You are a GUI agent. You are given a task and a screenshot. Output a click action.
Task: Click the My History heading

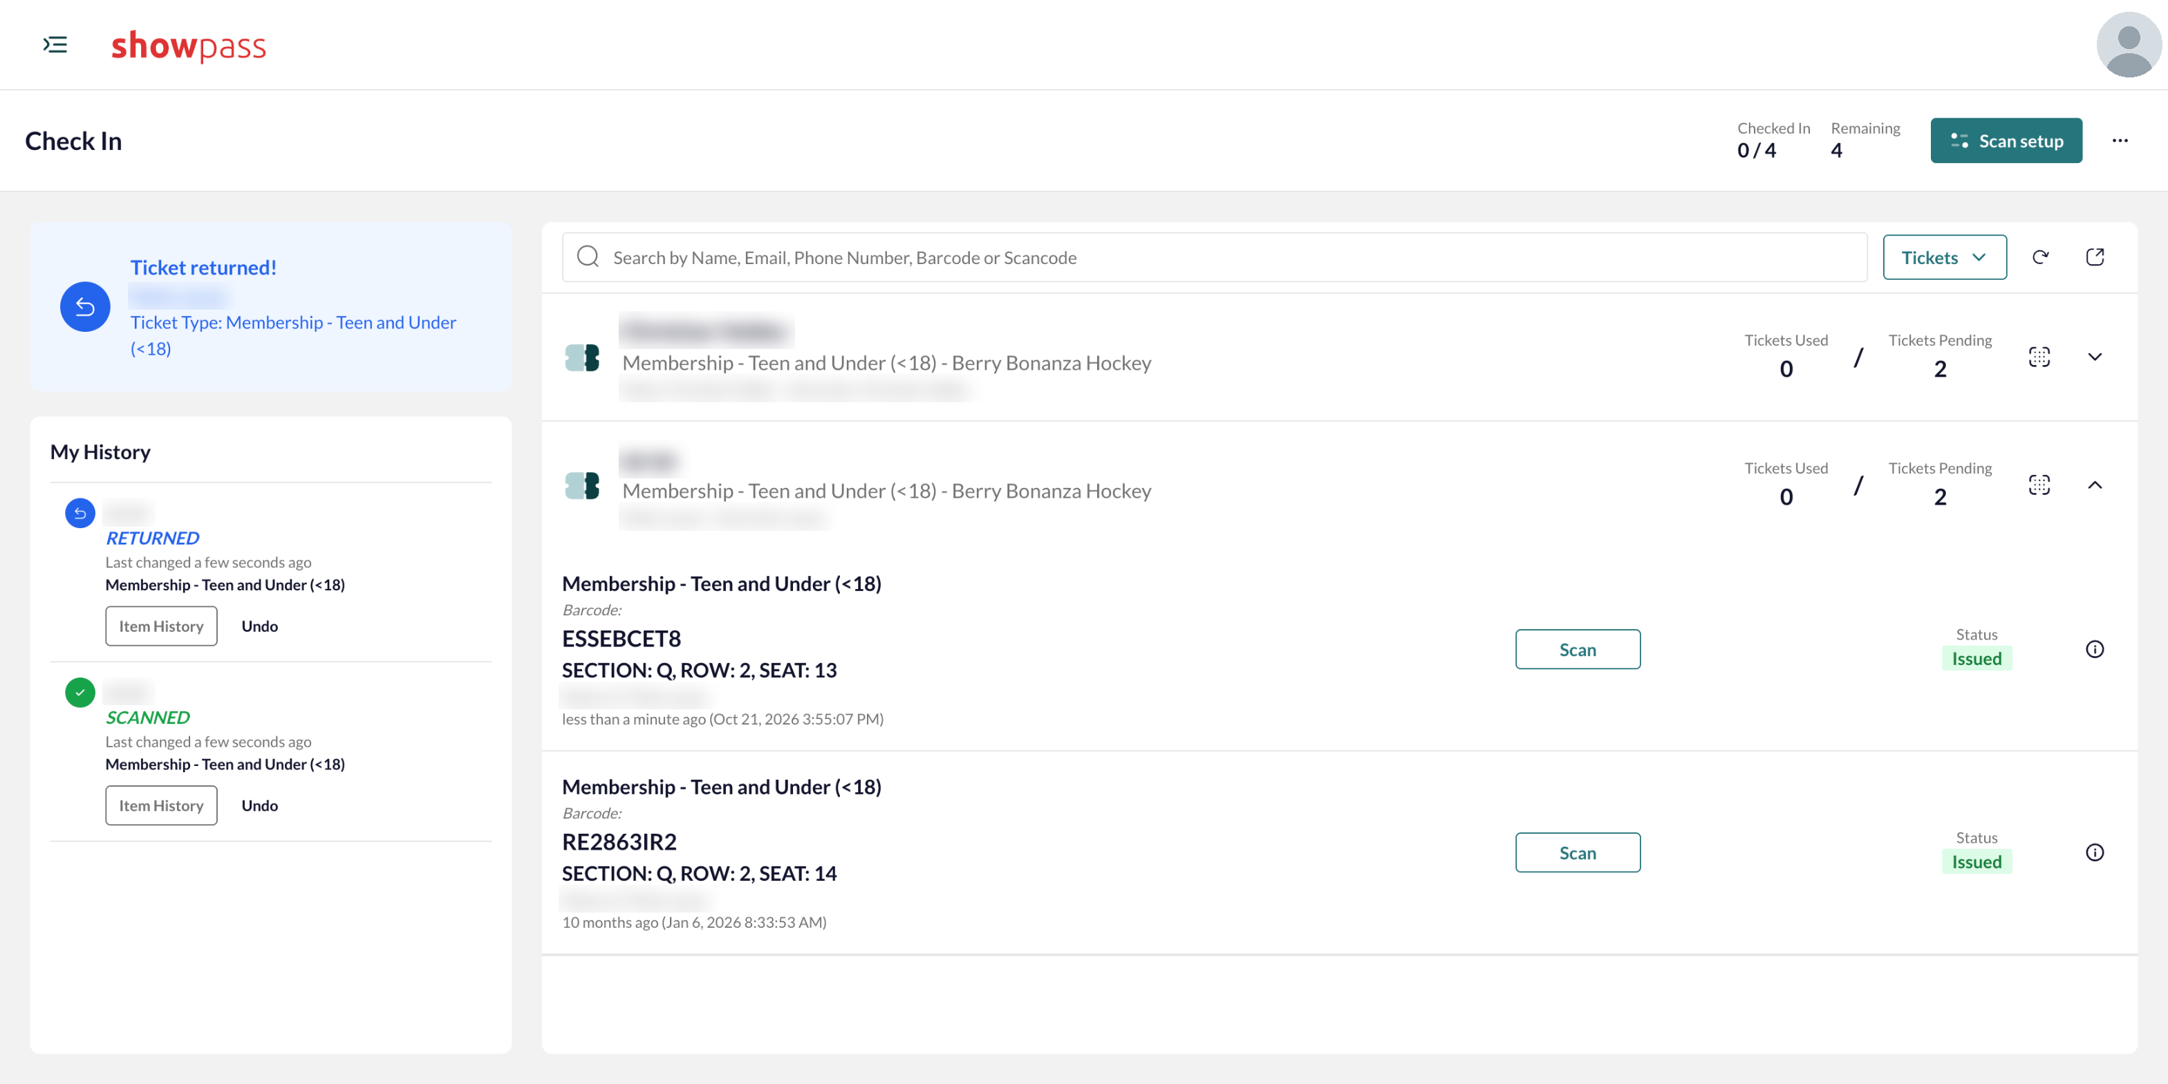[100, 452]
